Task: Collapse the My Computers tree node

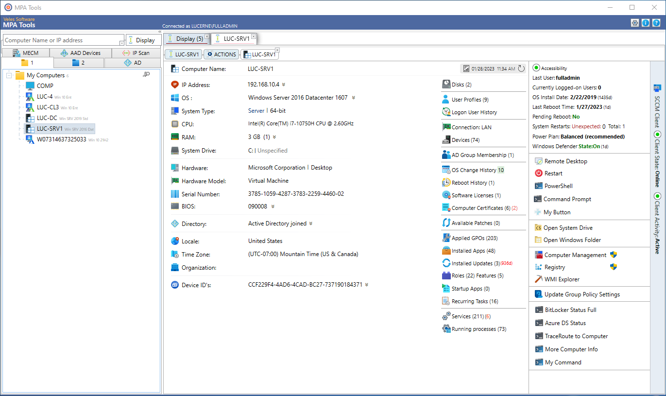Action: click(9, 75)
